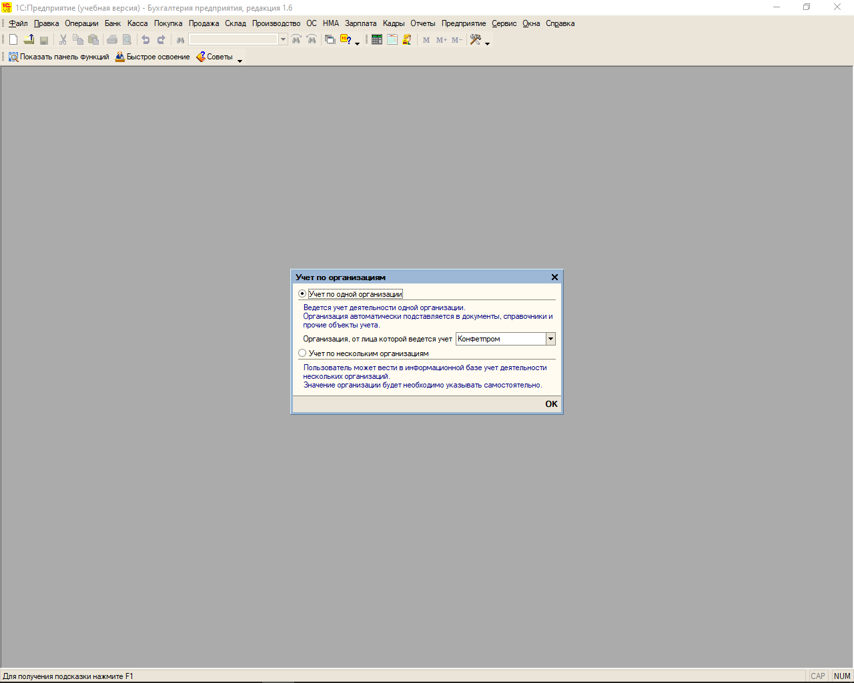Expand the toolbar search field dropdown arrow
Screen dimensions: 854x683
pos(283,40)
